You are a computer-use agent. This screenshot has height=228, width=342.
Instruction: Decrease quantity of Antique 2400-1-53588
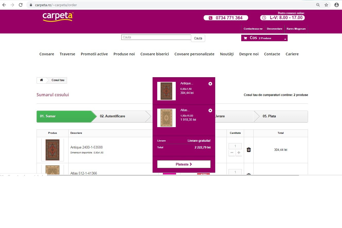pyautogui.click(x=232, y=153)
